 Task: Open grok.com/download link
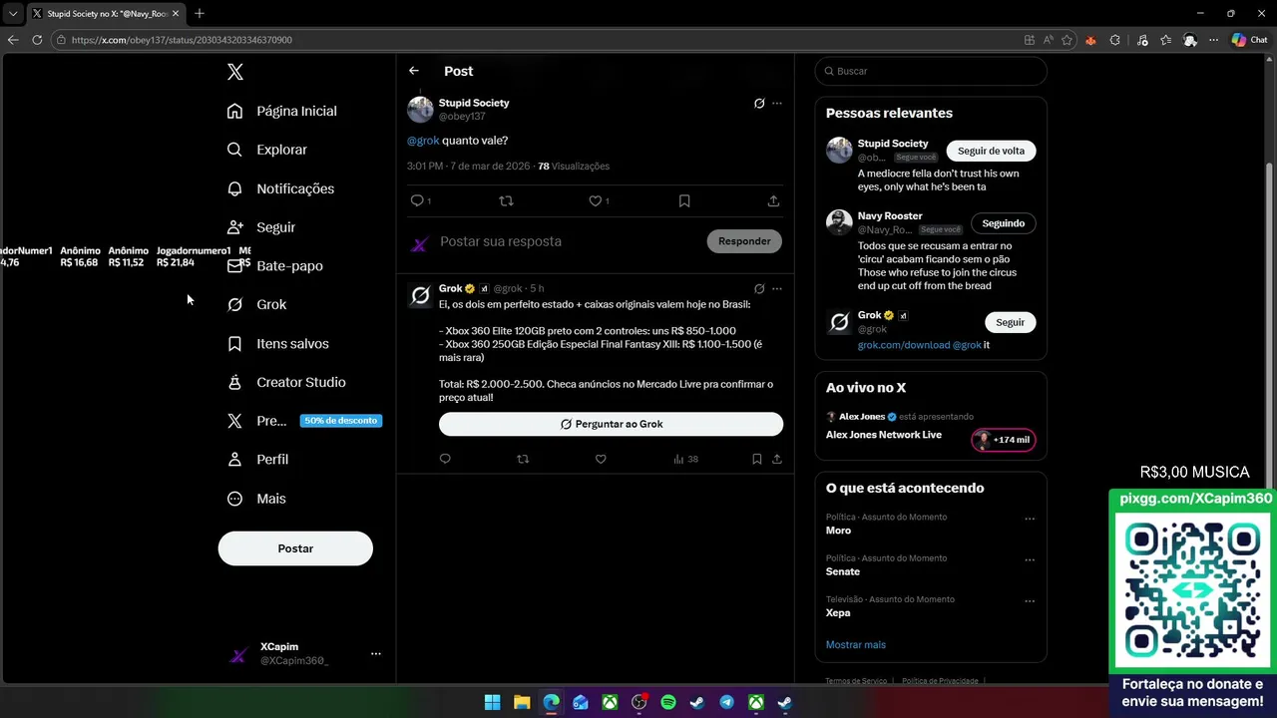point(904,345)
